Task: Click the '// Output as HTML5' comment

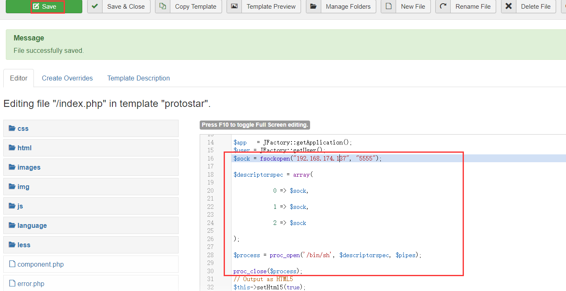Action: point(263,279)
